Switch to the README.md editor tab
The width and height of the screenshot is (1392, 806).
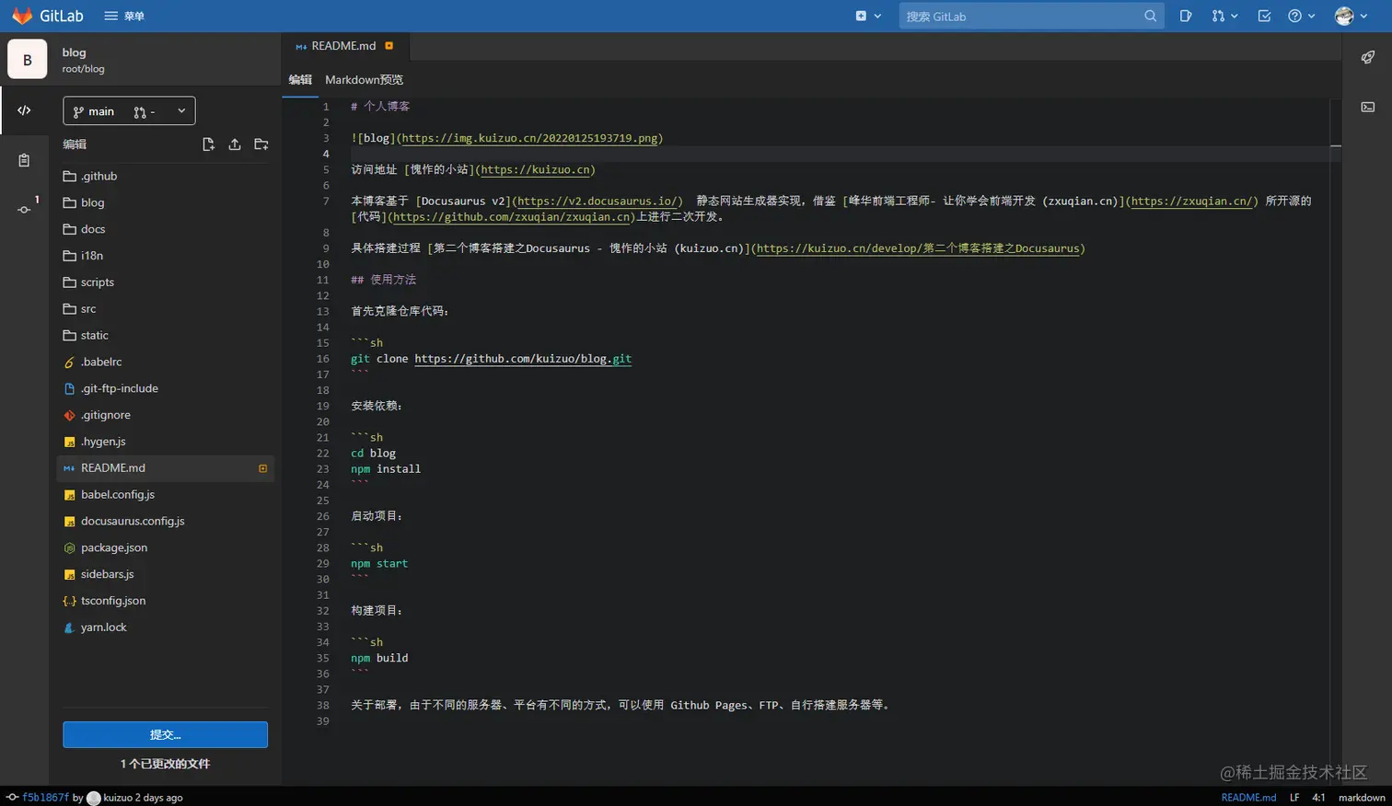343,46
